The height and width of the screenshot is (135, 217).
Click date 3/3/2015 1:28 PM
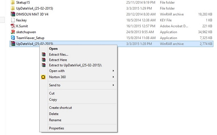(139, 44)
